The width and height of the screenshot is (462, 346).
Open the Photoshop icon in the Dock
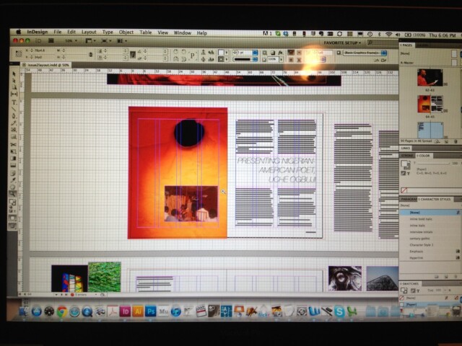click(151, 311)
